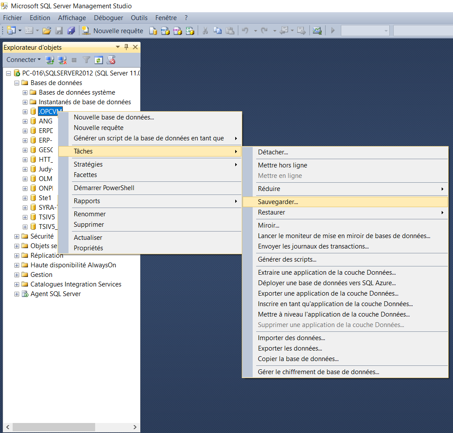Click Propriétés in the context menu

tap(150, 248)
